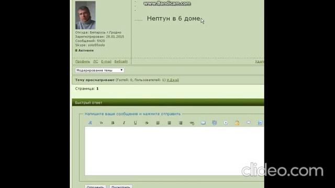Click into the quick reply message text area
Viewport: 335px width, 188px height.
point(174,151)
